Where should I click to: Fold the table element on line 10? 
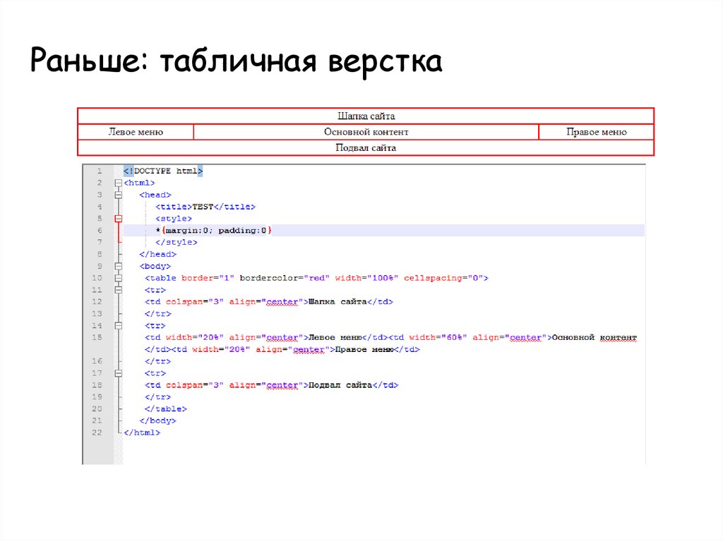point(119,279)
